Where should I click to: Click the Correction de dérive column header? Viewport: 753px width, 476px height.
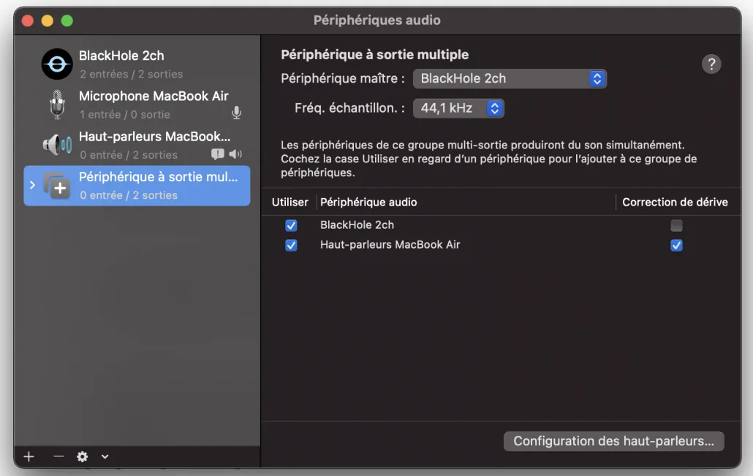click(675, 203)
